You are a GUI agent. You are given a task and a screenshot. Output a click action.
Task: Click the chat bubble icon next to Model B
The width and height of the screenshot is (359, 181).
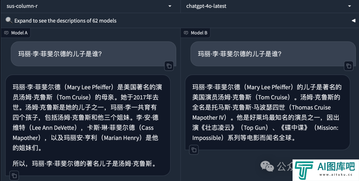click(186, 33)
